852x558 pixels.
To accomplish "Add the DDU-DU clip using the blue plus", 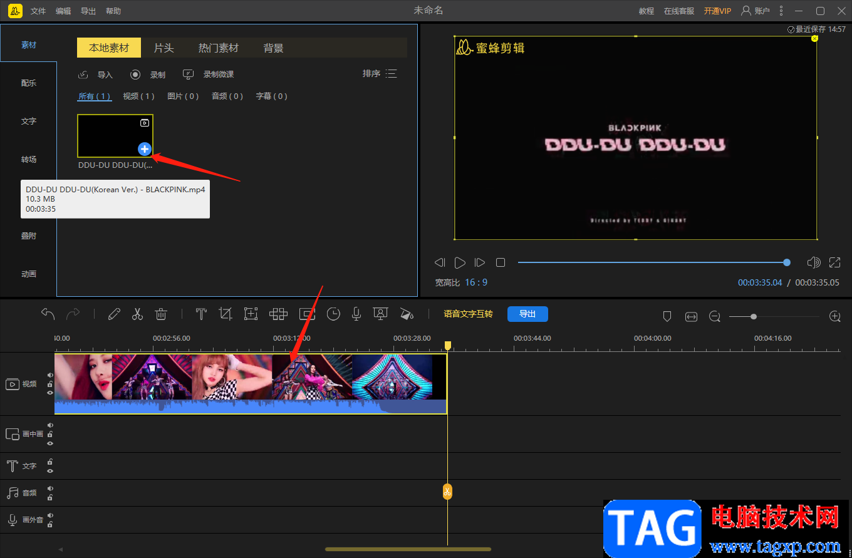I will [x=145, y=149].
